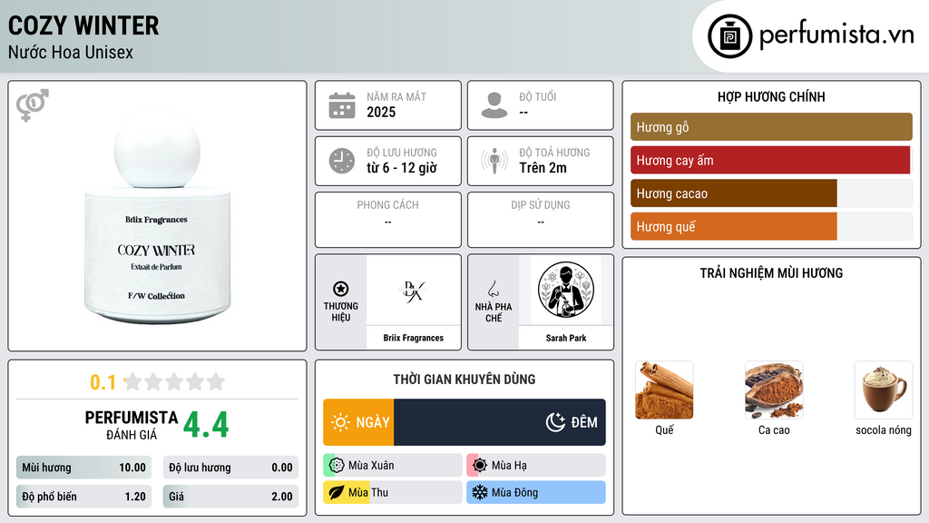The width and height of the screenshot is (929, 523).
Task: Click the calendar icon beside Năm Ra Mắt
Action: click(342, 105)
